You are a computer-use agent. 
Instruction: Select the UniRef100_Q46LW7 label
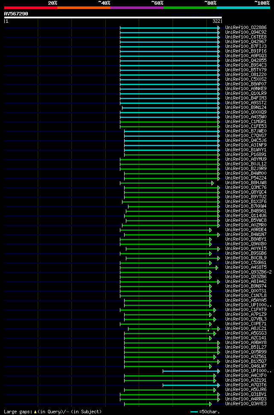click(x=246, y=366)
